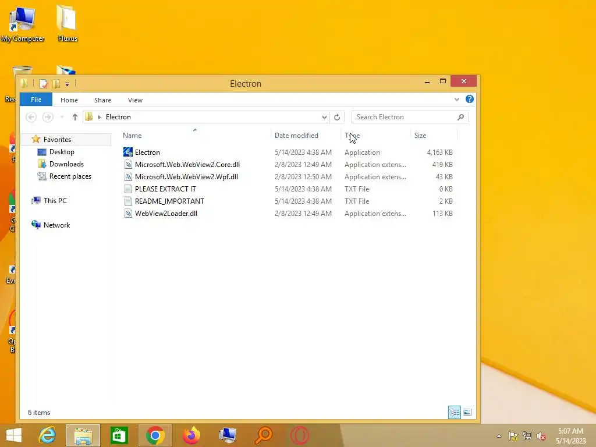Open Desktop in navigation pane
Screen dimensions: 596x447
tap(62, 152)
